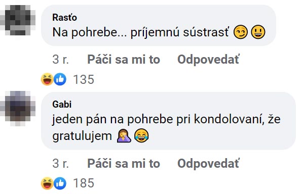Image resolution: width=302 pixels, height=194 pixels.
Task: Click the Rasťo commenter name
Action: click(64, 18)
